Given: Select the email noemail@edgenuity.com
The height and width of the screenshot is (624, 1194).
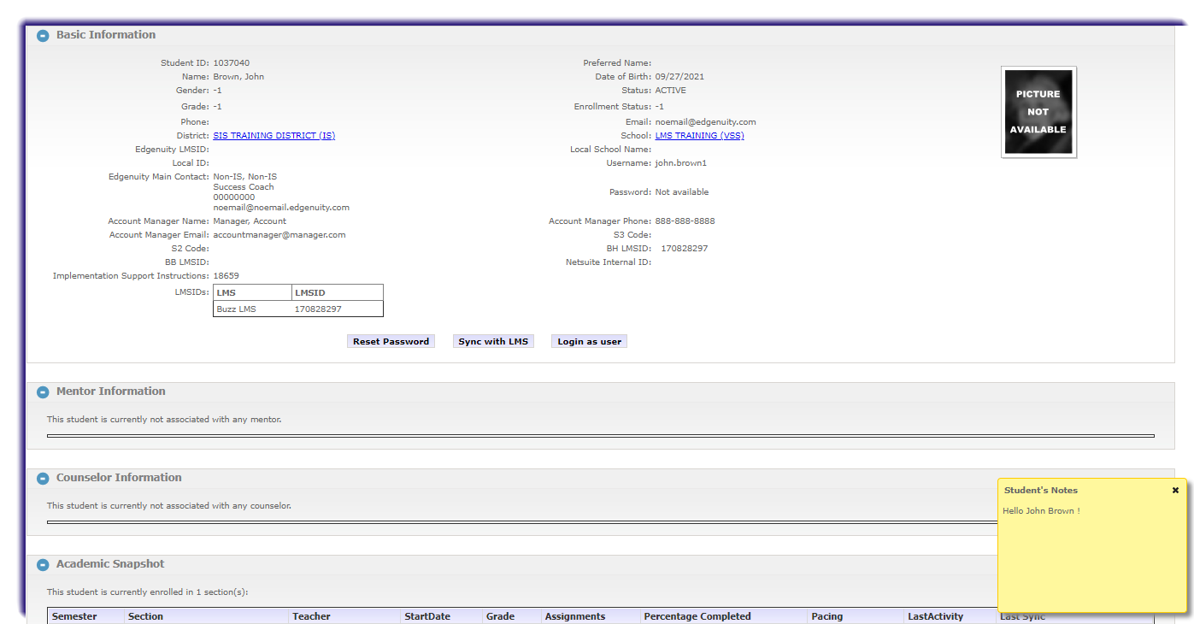Looking at the screenshot, I should (x=705, y=122).
